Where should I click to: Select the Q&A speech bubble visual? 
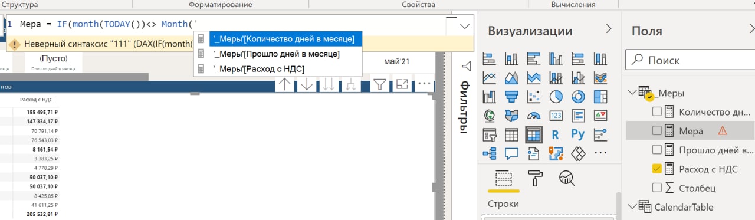[511, 153]
